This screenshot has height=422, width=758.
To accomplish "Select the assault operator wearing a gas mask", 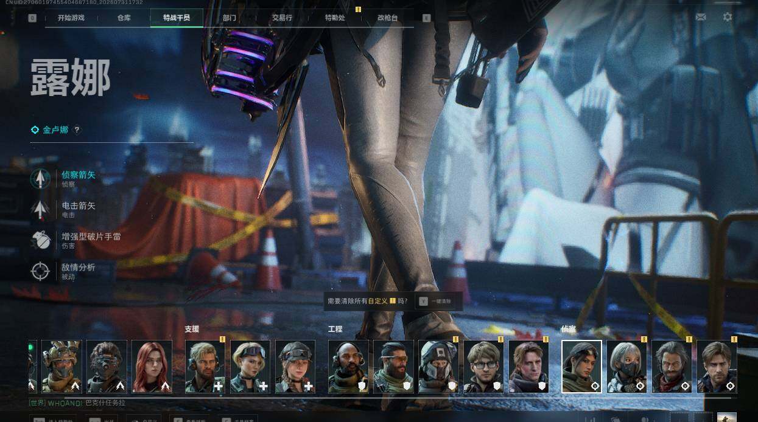I will tap(107, 367).
